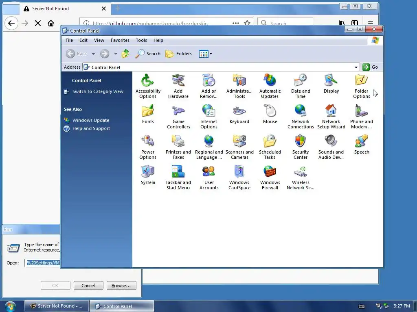Screen dimensions: 417x312
Task: Click the Go button beside address bar
Action: (370, 67)
